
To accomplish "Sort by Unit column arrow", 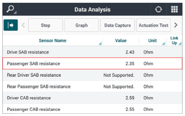I will point(164,44).
